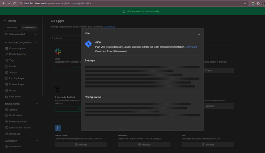Open Learn More link under All Apps
This screenshot has height=153, width=265.
tap(109, 27)
